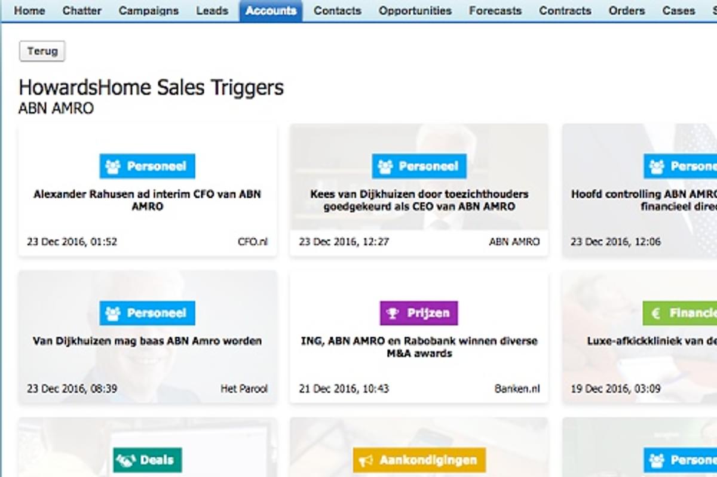The image size is (717, 477).
Task: Go to the Opportunities tab
Action: 415,11
